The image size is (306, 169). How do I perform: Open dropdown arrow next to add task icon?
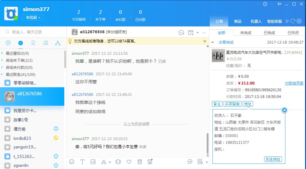coord(197,33)
